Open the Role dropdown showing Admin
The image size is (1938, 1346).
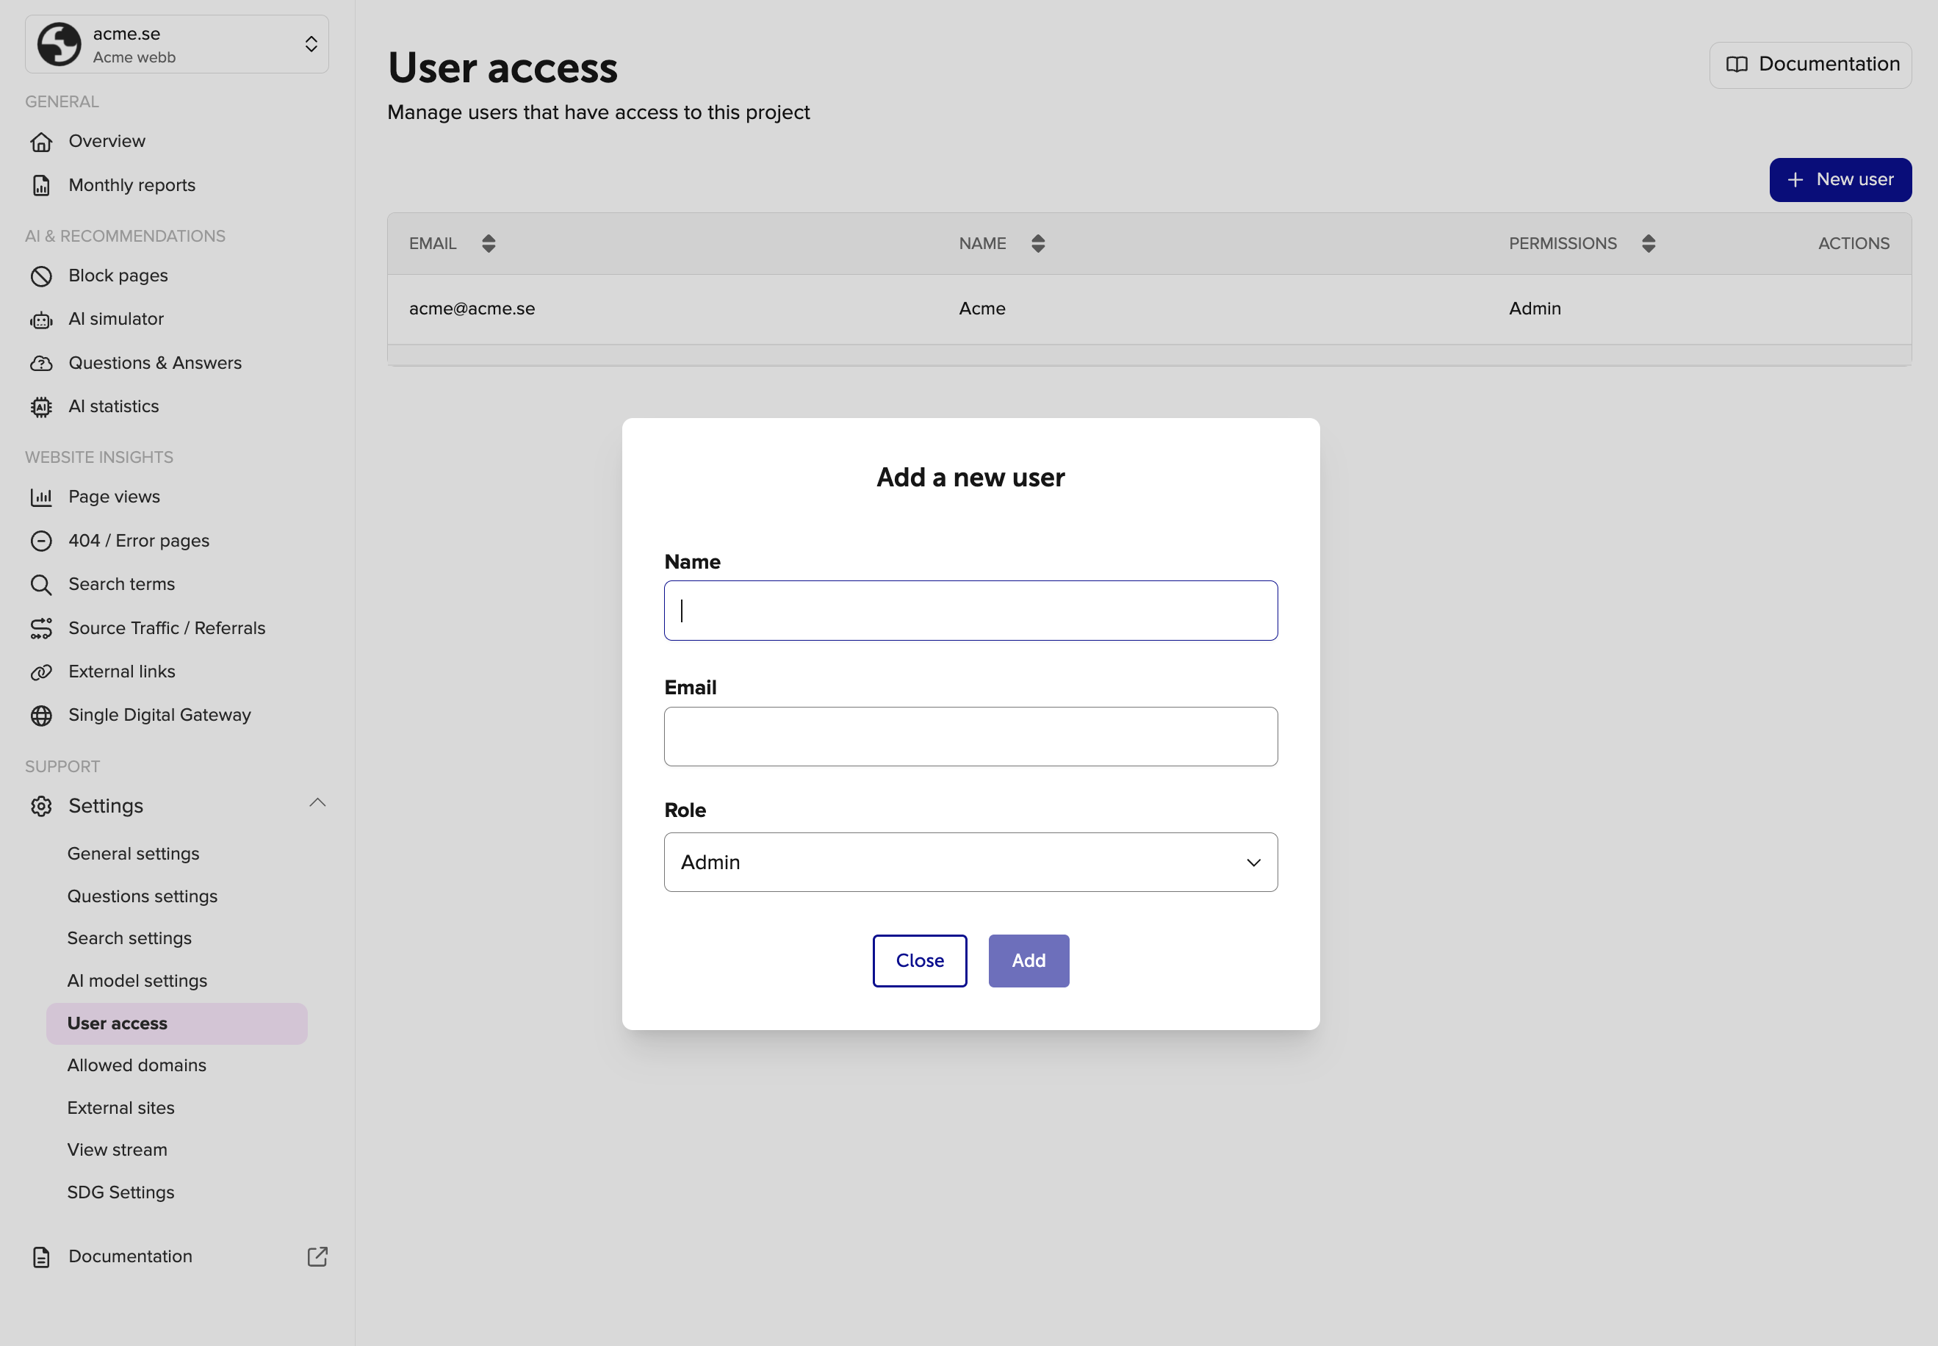click(x=970, y=862)
